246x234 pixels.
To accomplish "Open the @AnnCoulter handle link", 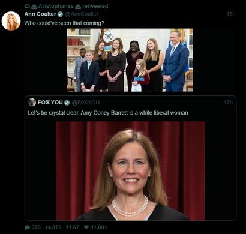I will click(82, 14).
